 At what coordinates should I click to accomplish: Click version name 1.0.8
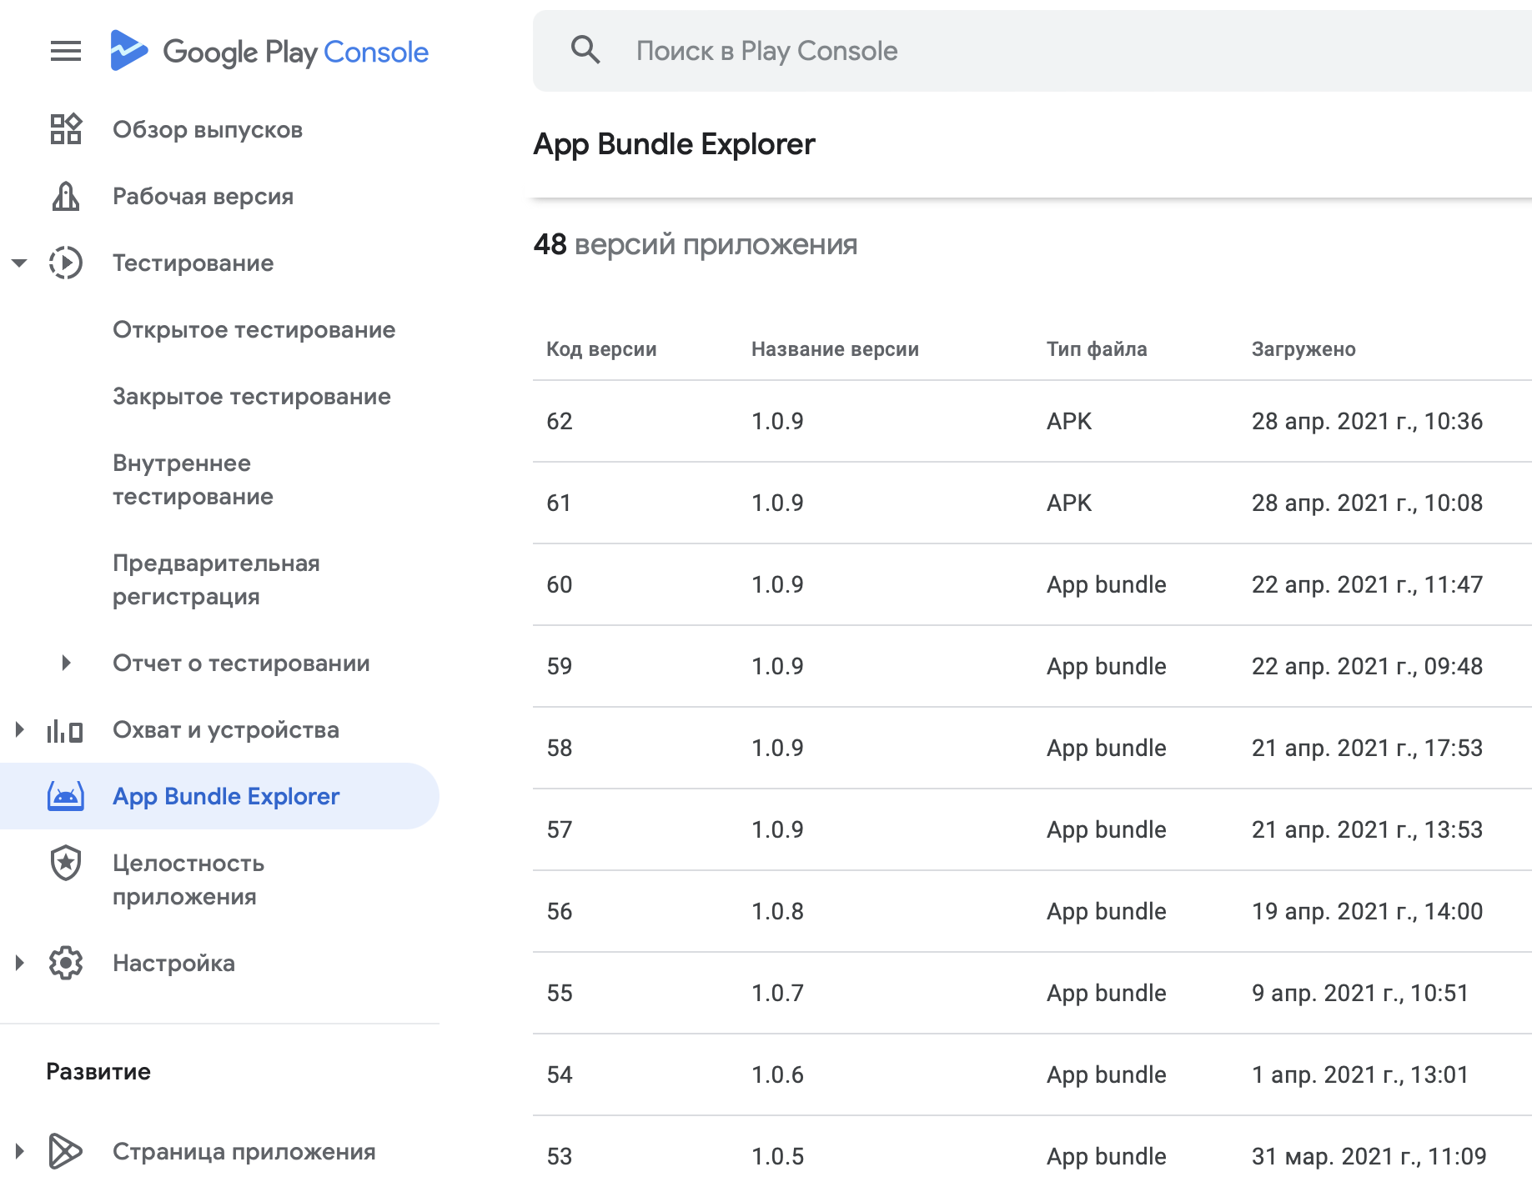(777, 911)
